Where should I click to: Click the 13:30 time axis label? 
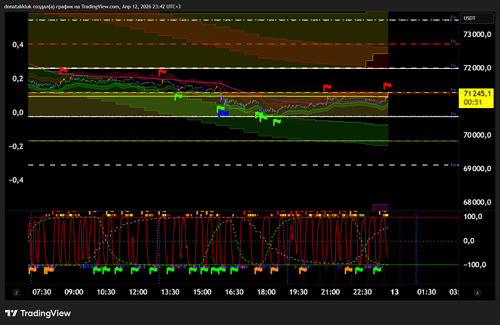tap(170, 292)
